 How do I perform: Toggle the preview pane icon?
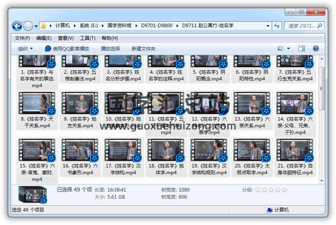point(301,48)
